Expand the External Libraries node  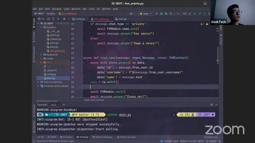pos(38,82)
